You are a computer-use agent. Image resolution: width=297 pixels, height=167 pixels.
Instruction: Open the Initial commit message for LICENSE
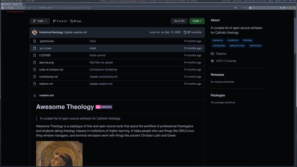(97, 55)
